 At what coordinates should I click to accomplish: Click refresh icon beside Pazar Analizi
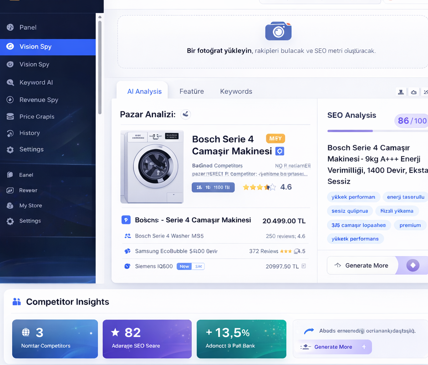(x=186, y=114)
